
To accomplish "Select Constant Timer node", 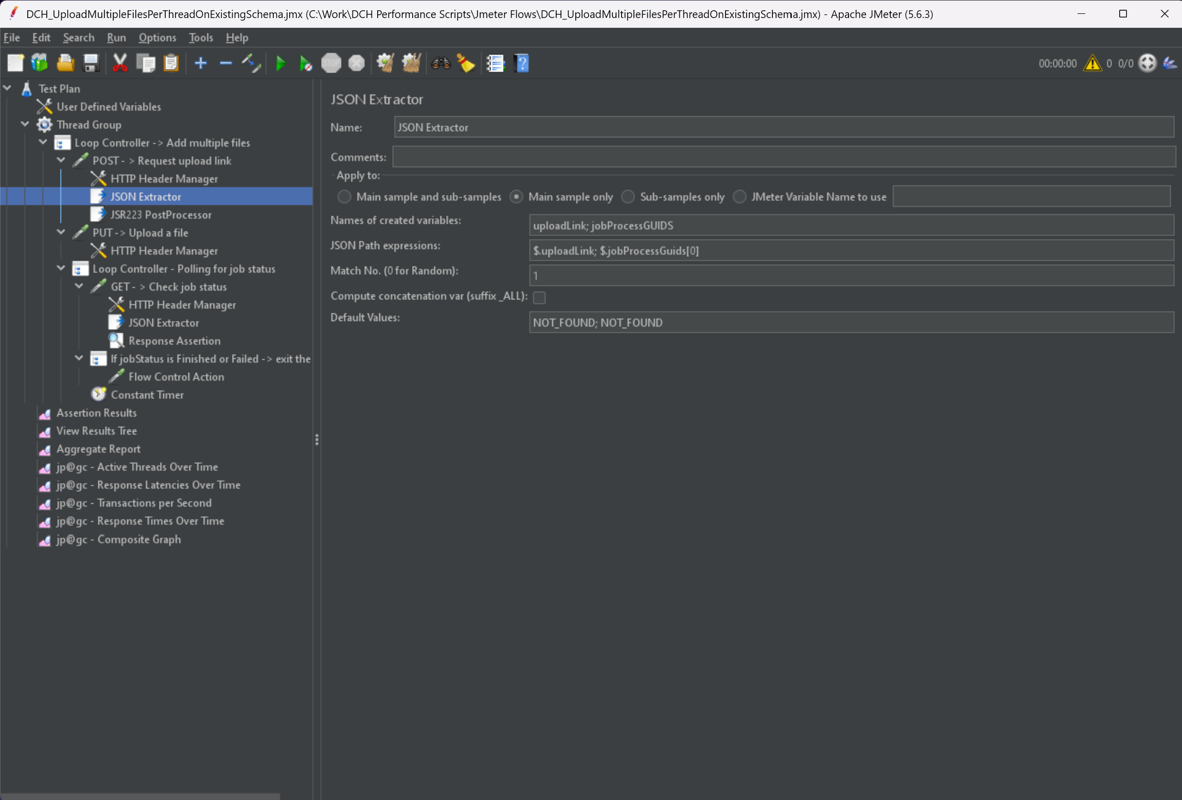I will (x=147, y=395).
